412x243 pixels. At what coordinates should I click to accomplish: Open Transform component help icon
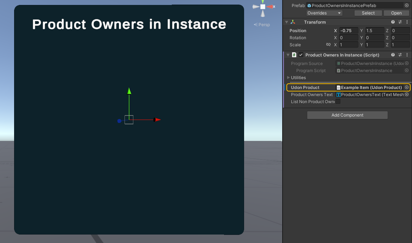click(393, 22)
